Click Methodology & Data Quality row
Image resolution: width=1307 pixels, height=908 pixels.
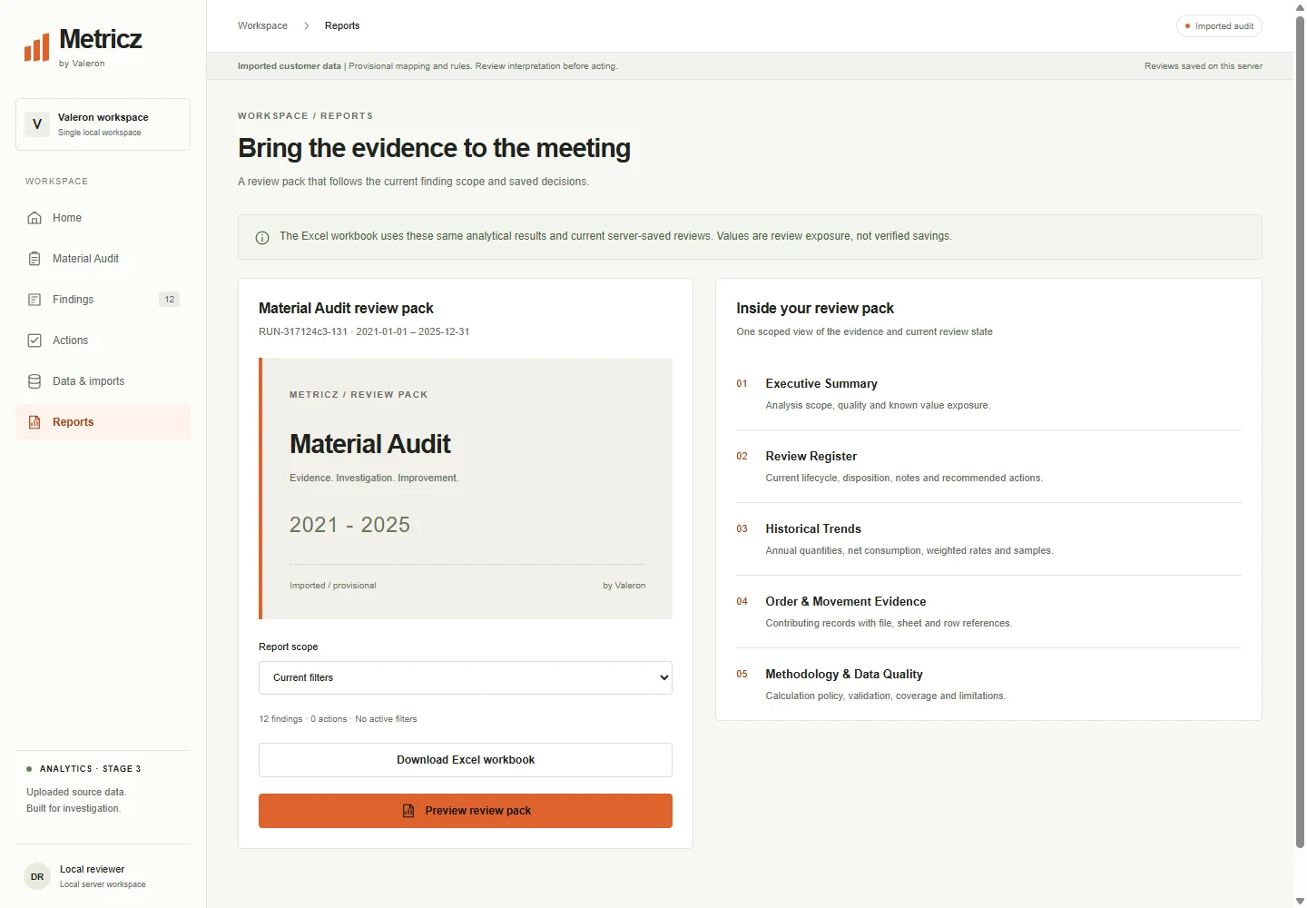(988, 685)
